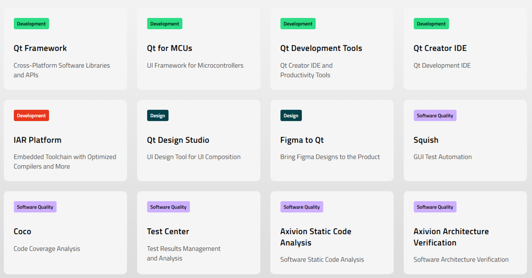Click the Software Quality tag on Squish card

[x=435, y=115]
